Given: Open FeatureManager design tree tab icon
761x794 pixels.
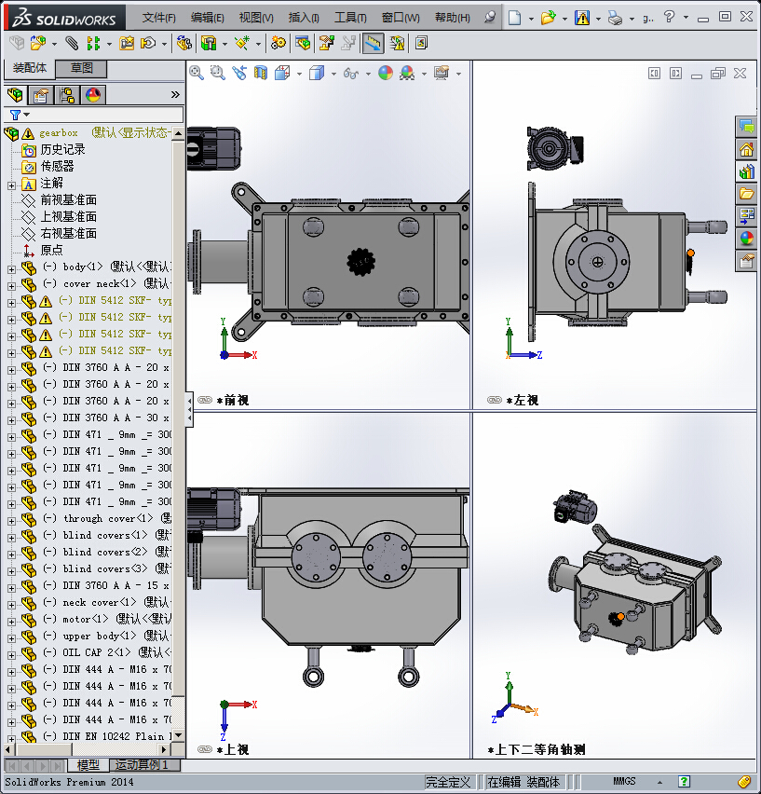Looking at the screenshot, I should [x=15, y=95].
